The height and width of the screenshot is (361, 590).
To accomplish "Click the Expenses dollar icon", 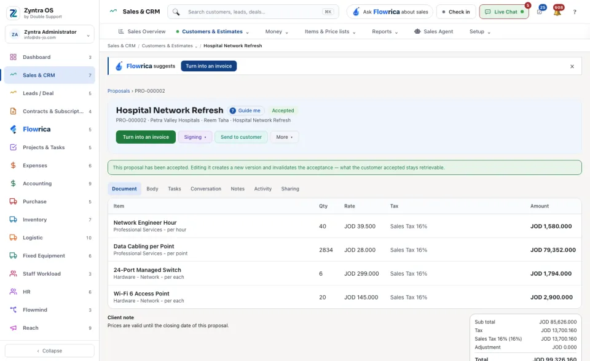I will click(13, 166).
